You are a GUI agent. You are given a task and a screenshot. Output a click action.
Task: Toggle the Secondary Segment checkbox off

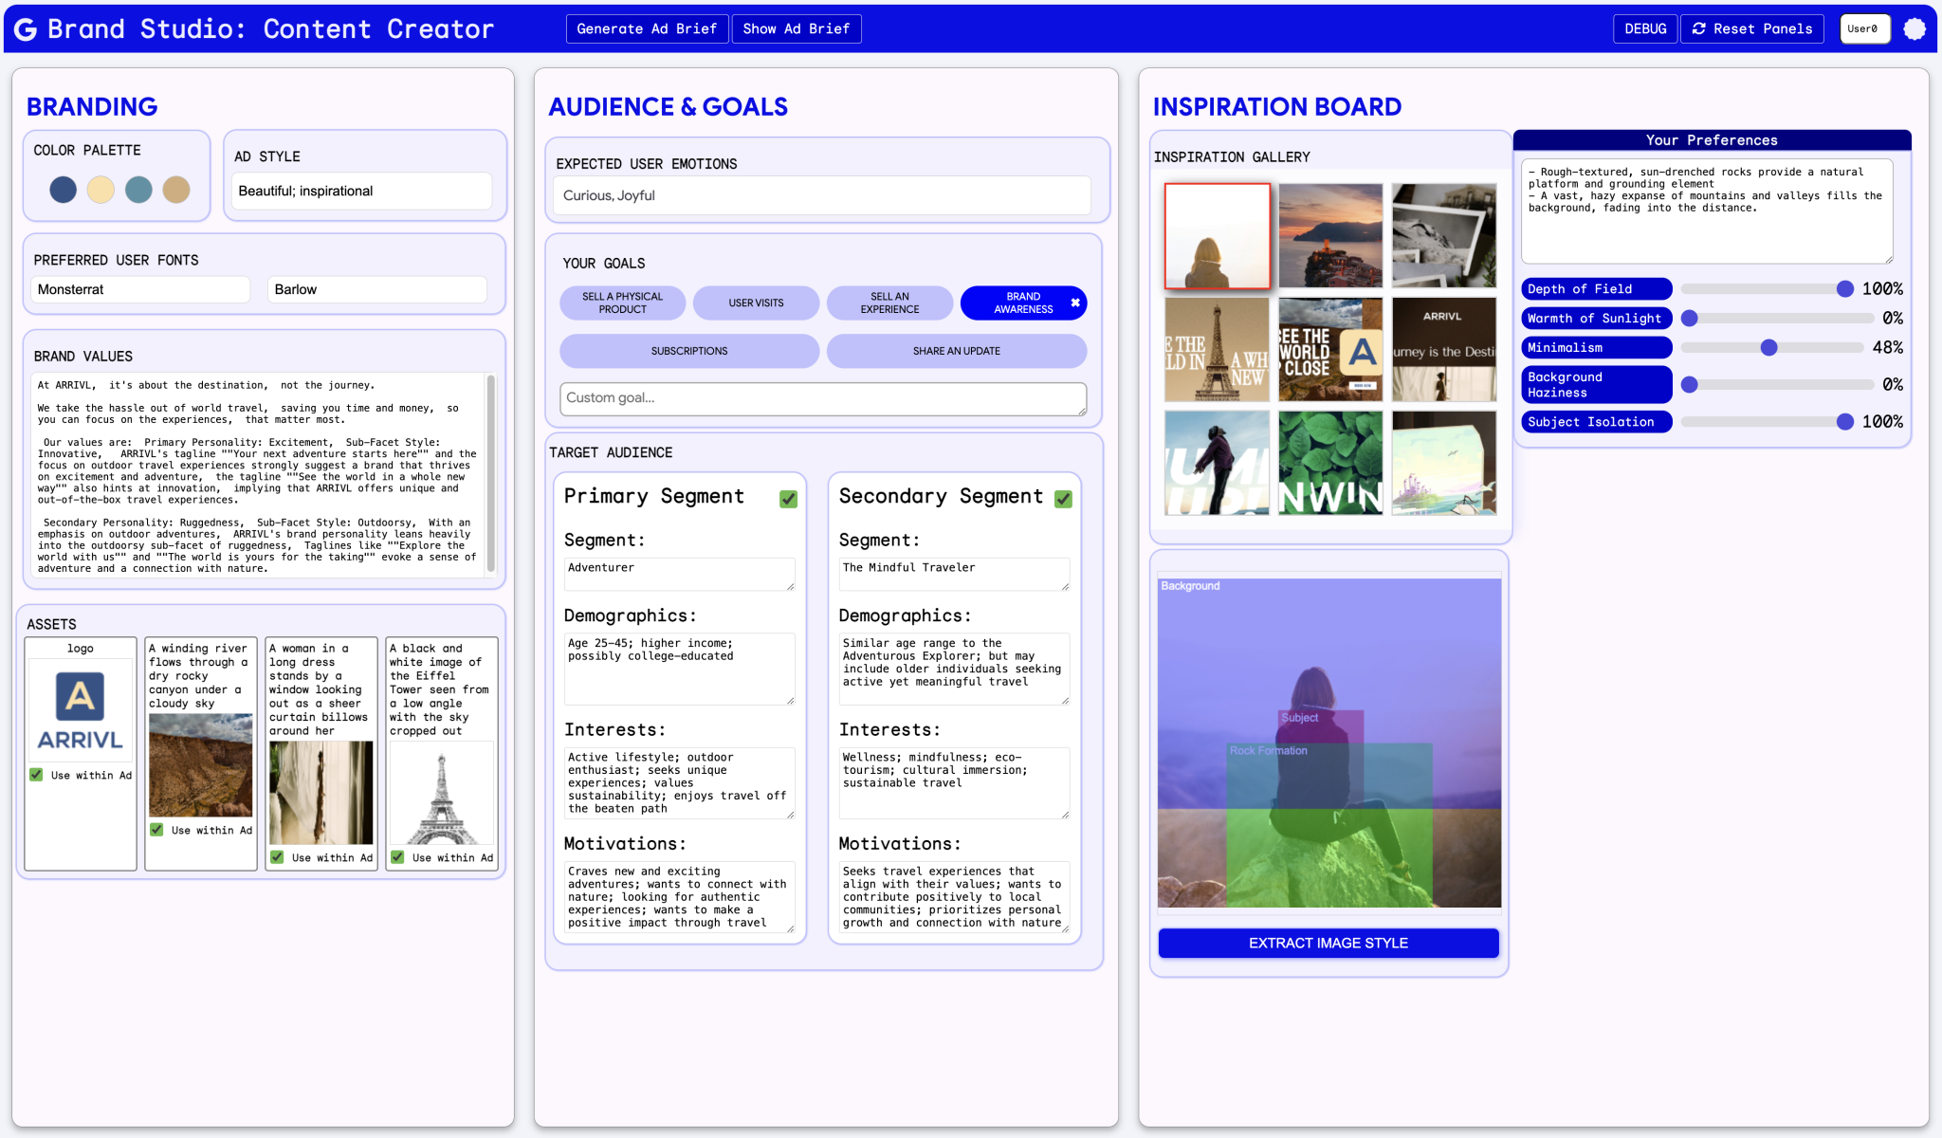tap(1063, 499)
